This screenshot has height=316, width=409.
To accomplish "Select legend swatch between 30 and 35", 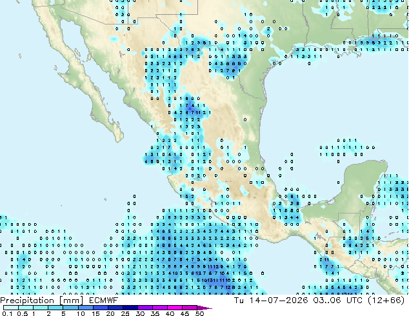I will [x=145, y=308].
